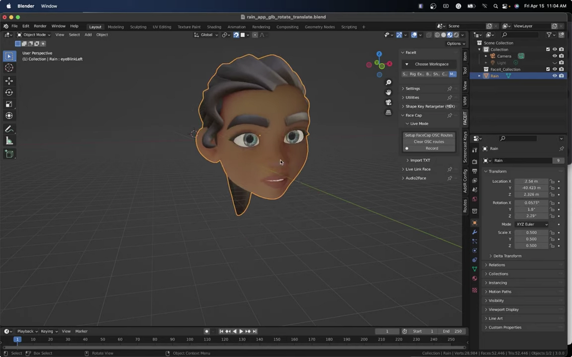Activate the Move tool
This screenshot has width=572, height=357.
(x=9, y=81)
